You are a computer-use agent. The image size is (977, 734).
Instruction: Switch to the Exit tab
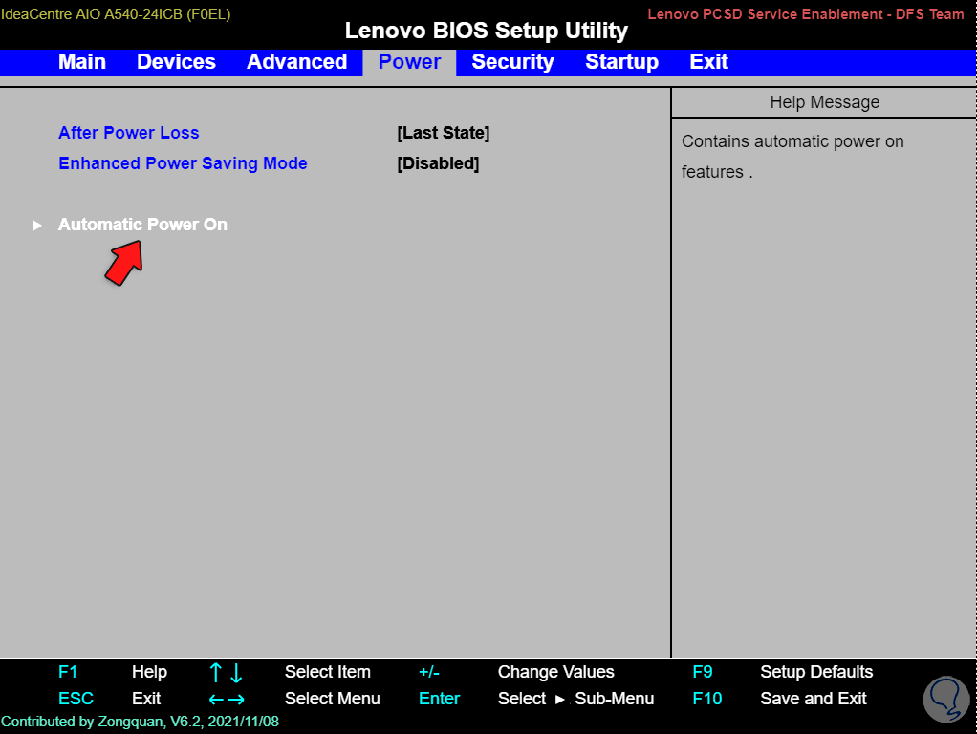pyautogui.click(x=708, y=62)
